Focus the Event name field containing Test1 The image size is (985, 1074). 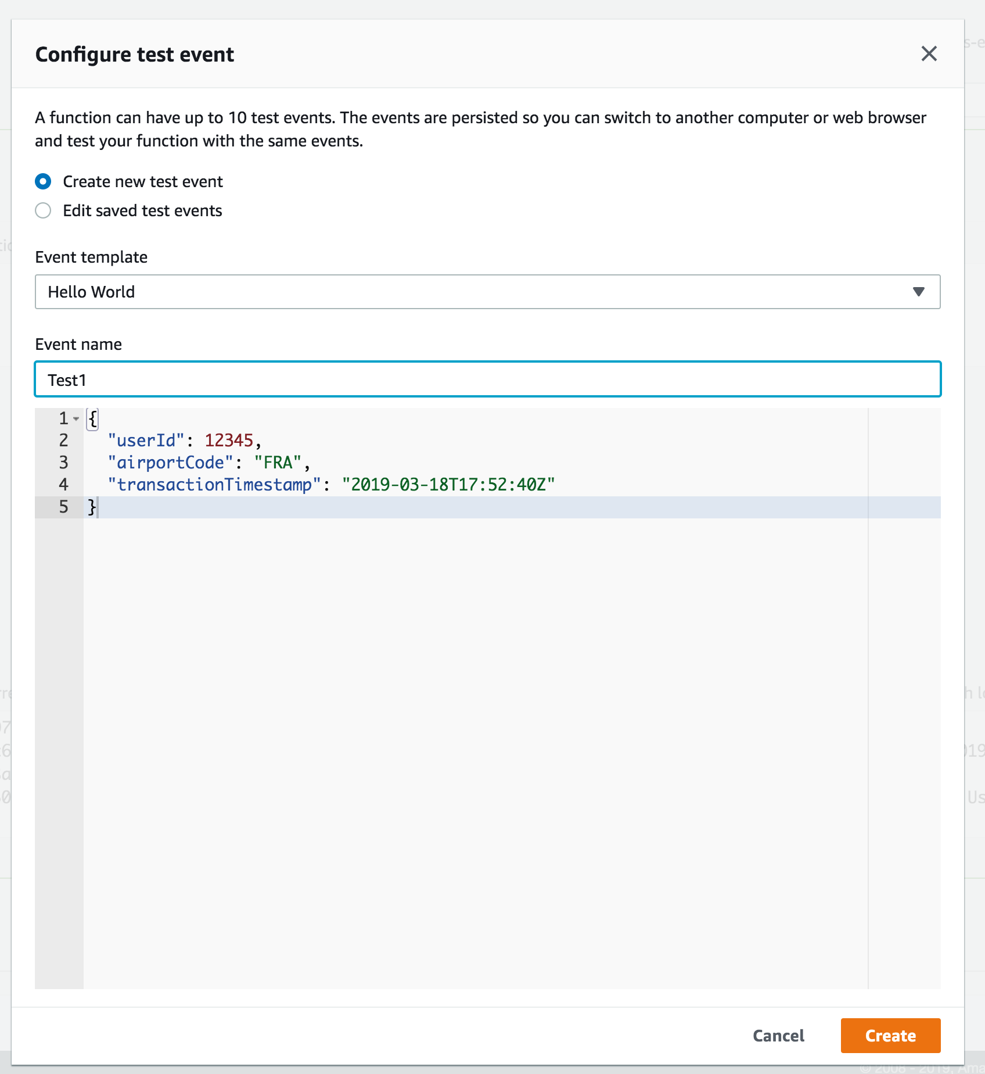click(x=487, y=380)
